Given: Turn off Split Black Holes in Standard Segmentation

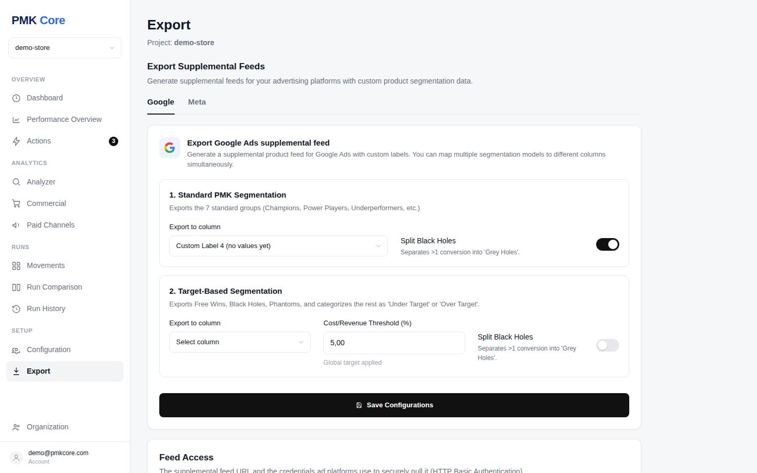Looking at the screenshot, I should (608, 244).
